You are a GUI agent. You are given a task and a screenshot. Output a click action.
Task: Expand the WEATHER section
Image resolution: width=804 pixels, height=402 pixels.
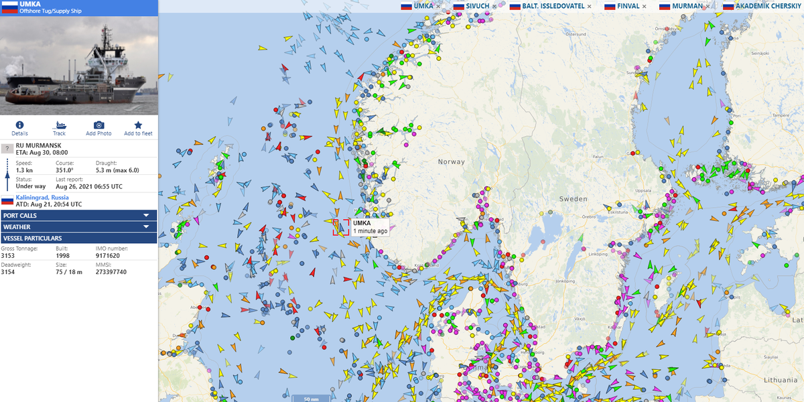pos(78,227)
